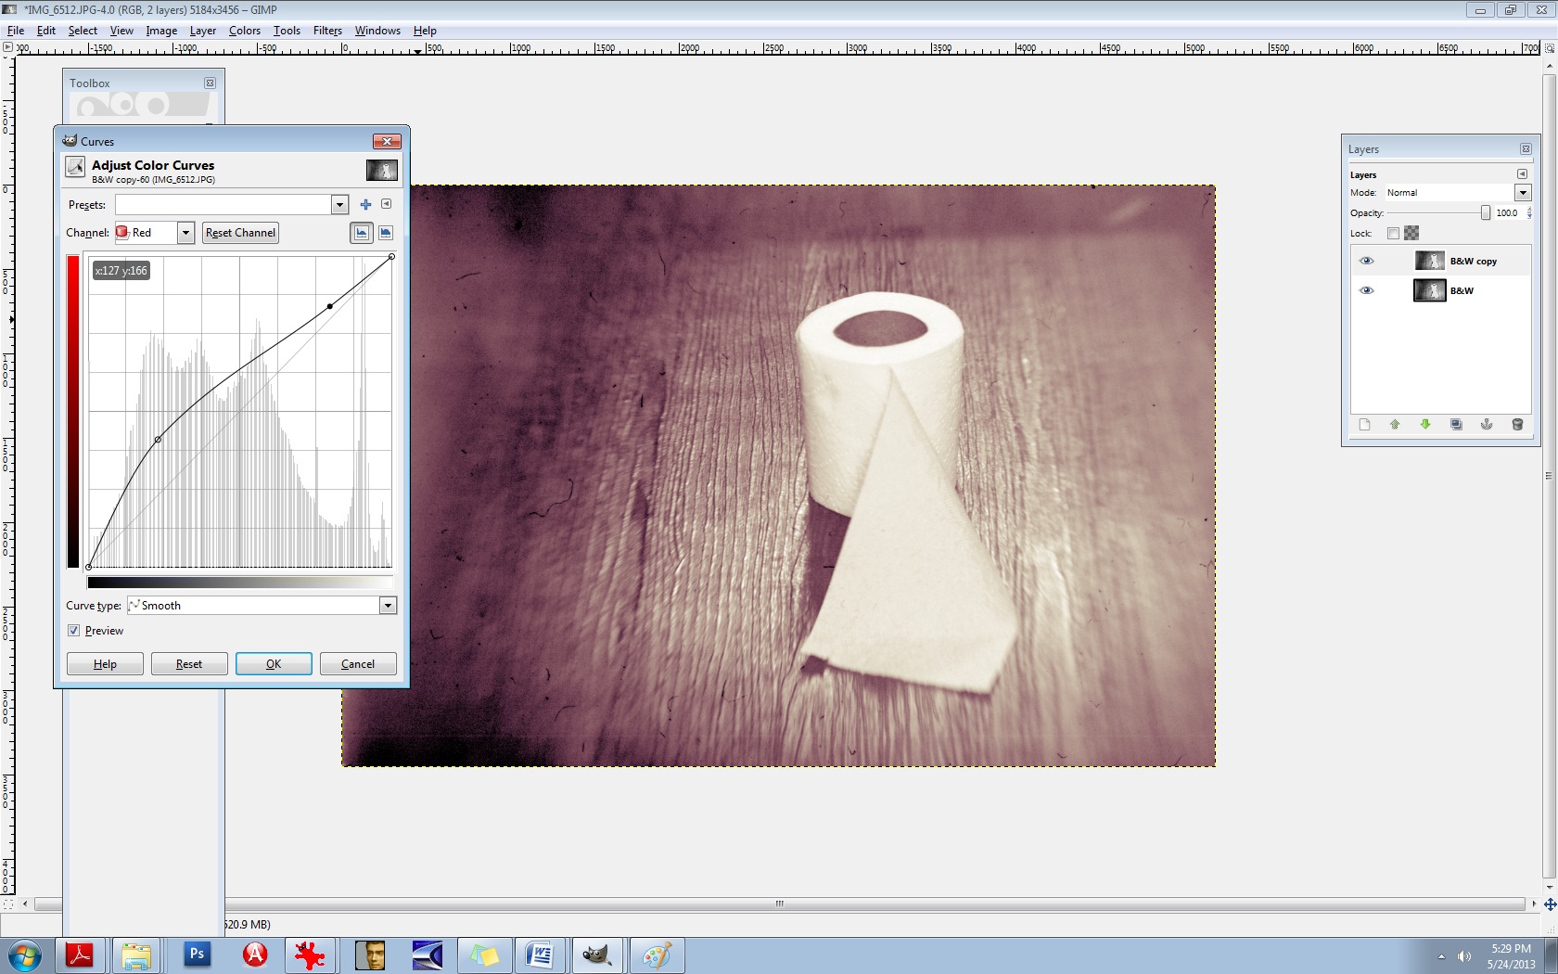The image size is (1558, 974).
Task: Click the Reset Channel button
Action: pyautogui.click(x=240, y=233)
